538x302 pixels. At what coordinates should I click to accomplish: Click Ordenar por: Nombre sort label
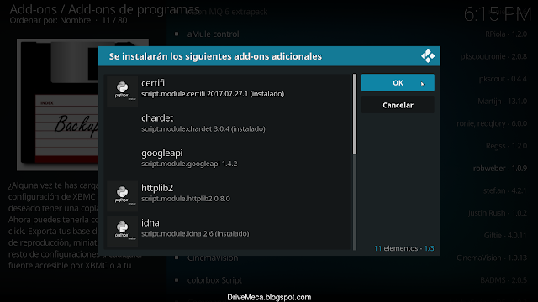click(x=50, y=20)
